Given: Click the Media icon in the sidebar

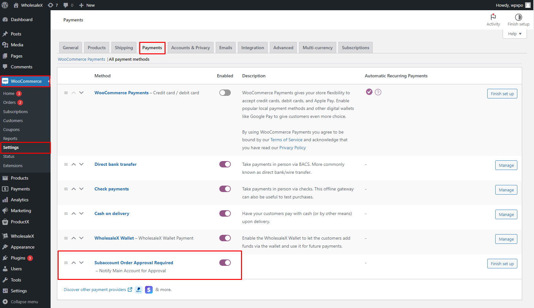Looking at the screenshot, I should coord(5,45).
